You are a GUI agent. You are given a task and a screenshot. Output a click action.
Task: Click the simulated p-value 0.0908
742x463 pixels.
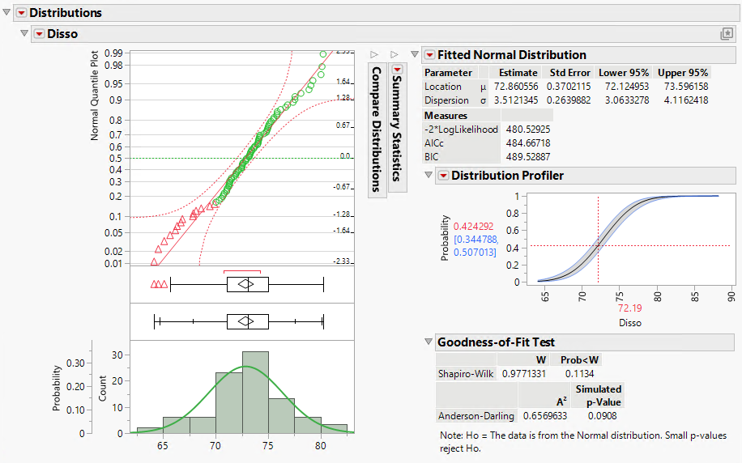pos(603,416)
